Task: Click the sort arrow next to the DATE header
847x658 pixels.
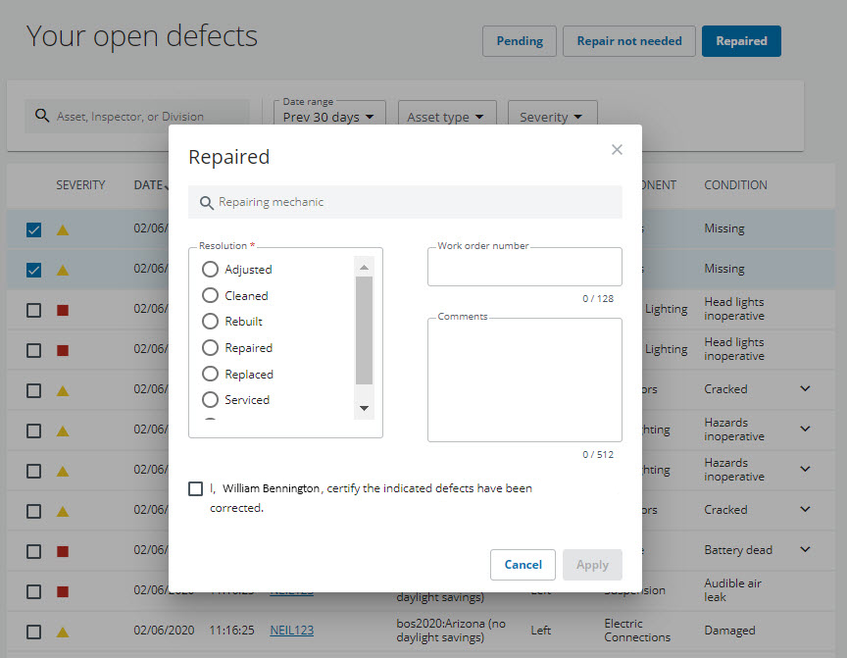Action: [167, 184]
